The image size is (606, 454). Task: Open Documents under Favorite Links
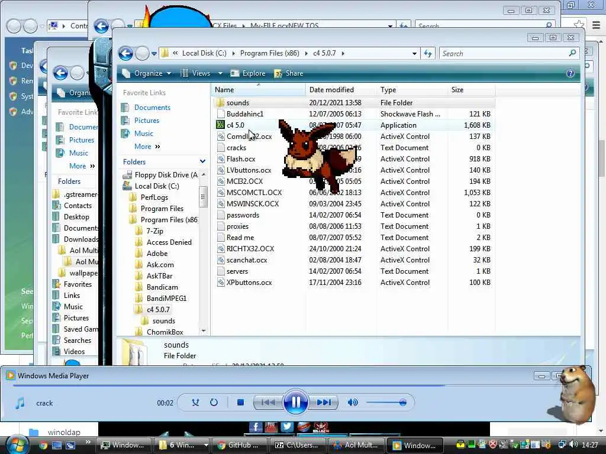152,108
